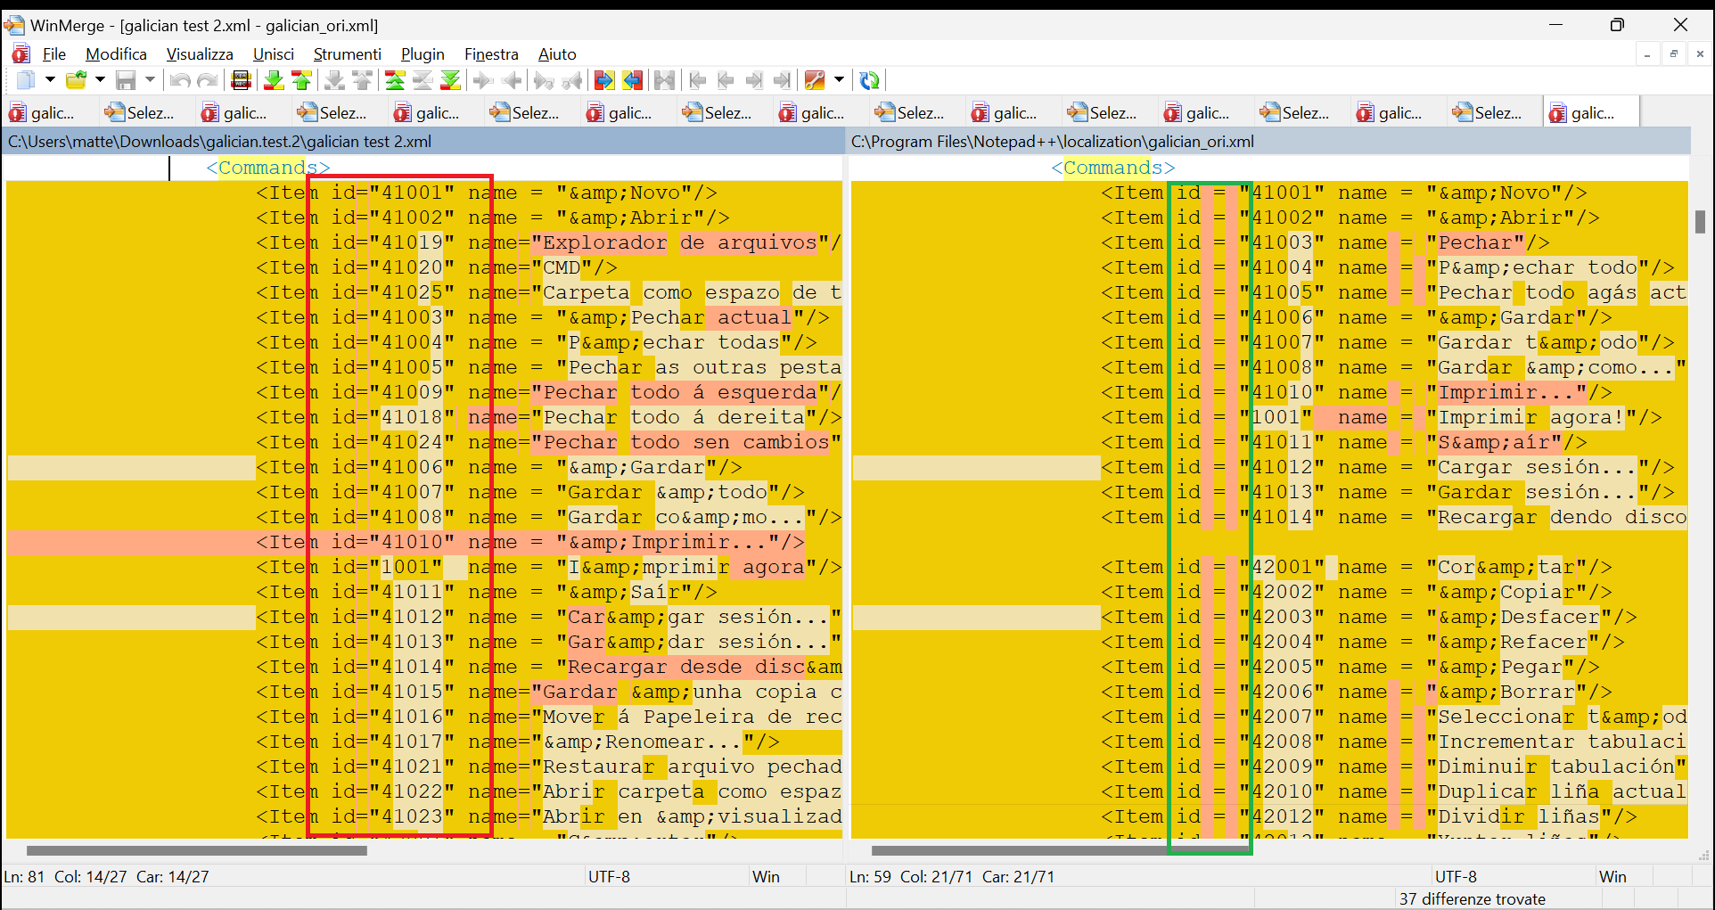The width and height of the screenshot is (1715, 910).
Task: Click the left pane horizontal scrollbar
Action: coord(194,850)
